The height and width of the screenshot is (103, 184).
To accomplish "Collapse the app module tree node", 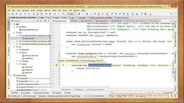I will coord(11,24).
